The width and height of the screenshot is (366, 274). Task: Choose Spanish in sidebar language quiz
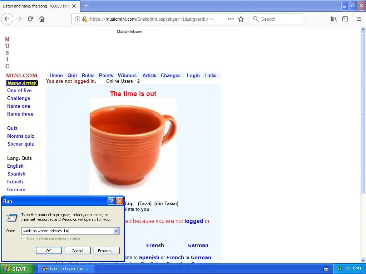(16, 174)
